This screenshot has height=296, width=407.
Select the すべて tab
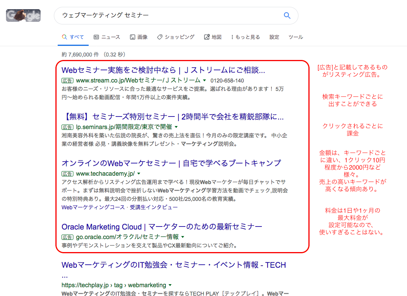[73, 37]
